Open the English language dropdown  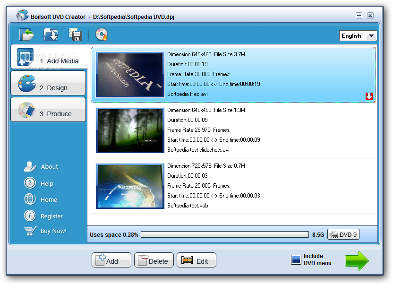tap(358, 36)
